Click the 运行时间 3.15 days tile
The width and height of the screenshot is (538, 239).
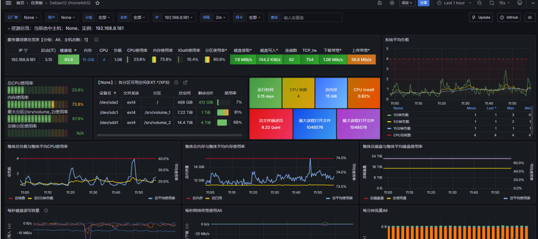[x=265, y=93]
